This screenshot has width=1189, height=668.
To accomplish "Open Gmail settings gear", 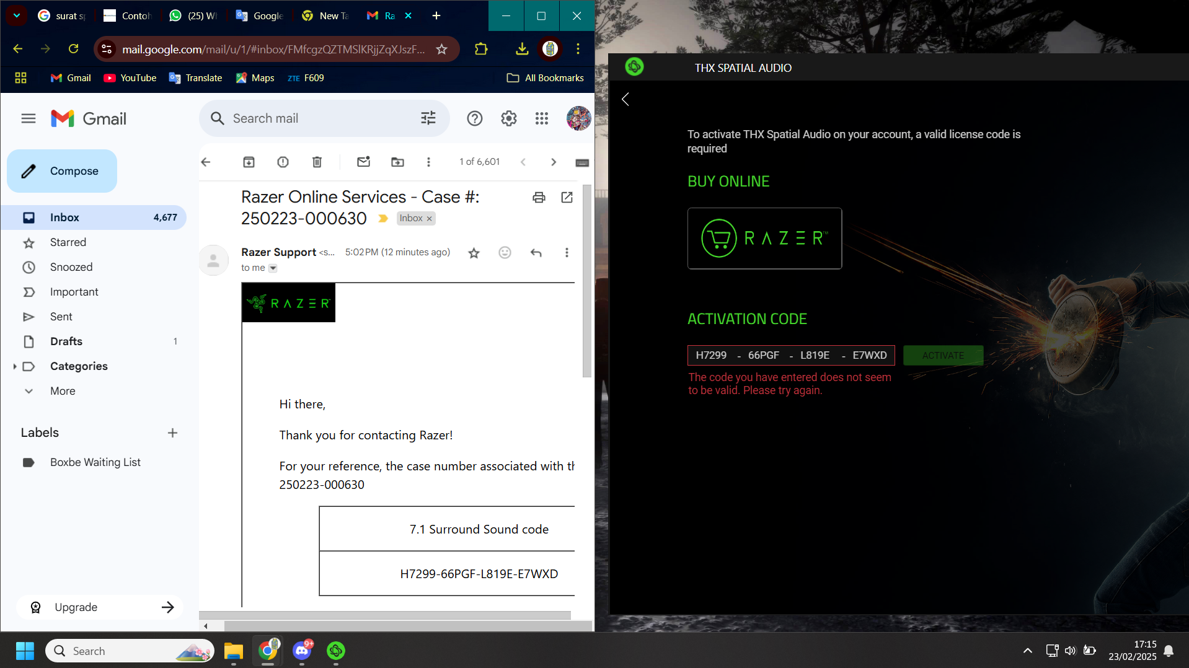I will [509, 118].
